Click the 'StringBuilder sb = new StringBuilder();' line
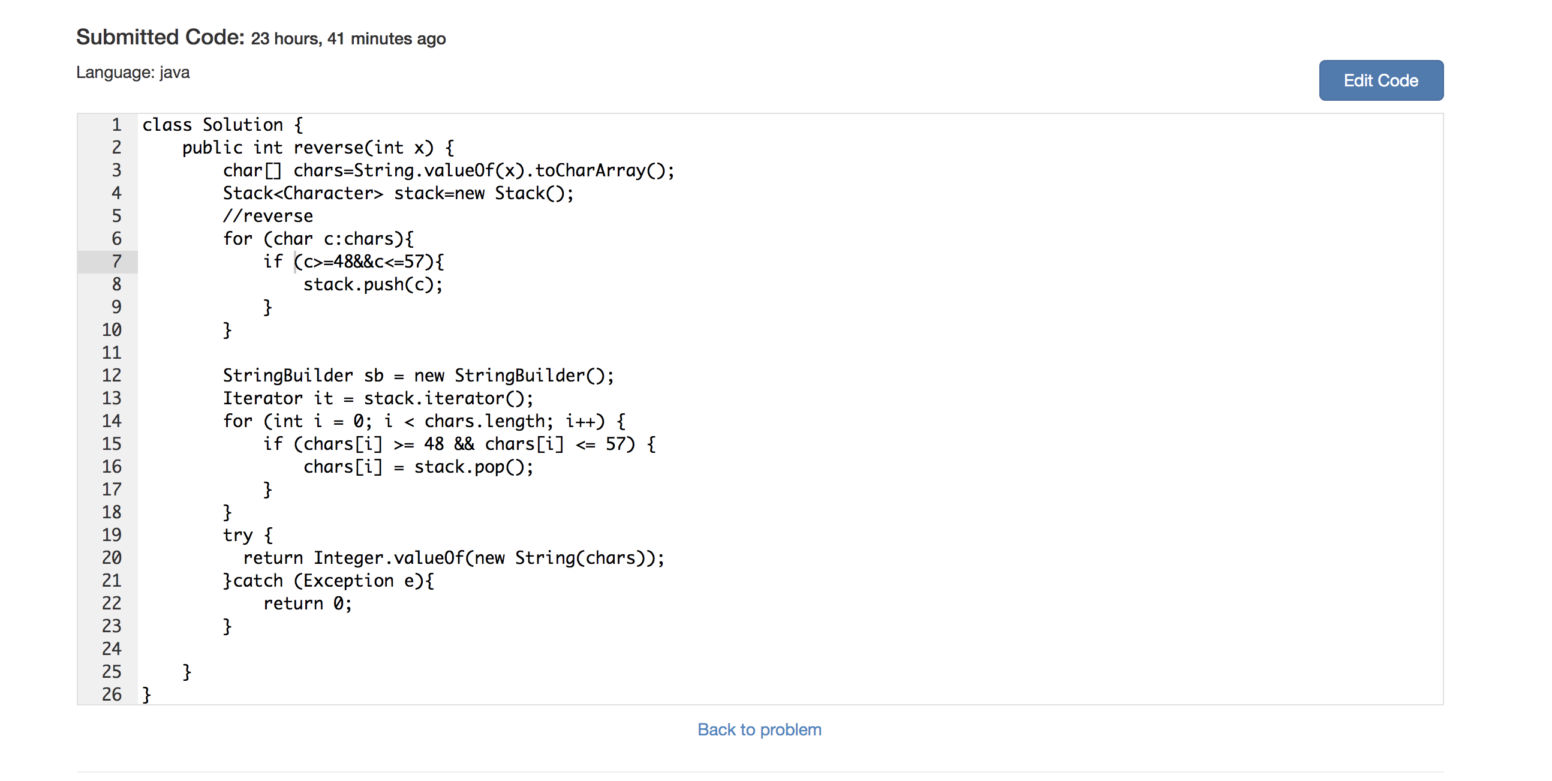 [x=418, y=376]
